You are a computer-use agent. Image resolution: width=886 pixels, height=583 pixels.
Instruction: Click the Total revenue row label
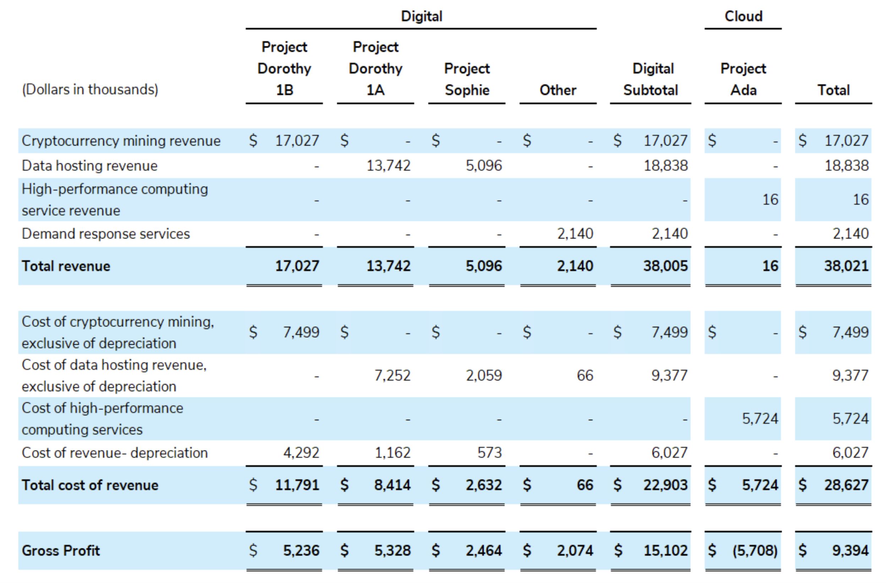(x=66, y=266)
